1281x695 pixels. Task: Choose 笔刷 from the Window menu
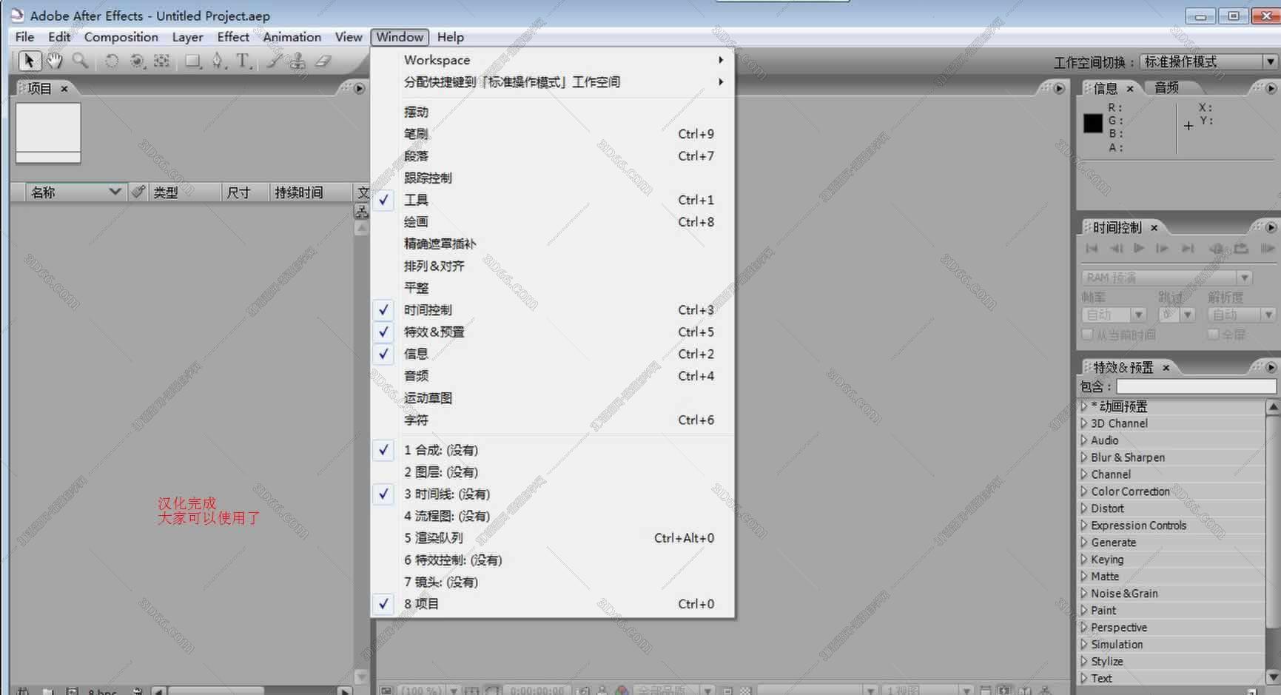(553, 134)
